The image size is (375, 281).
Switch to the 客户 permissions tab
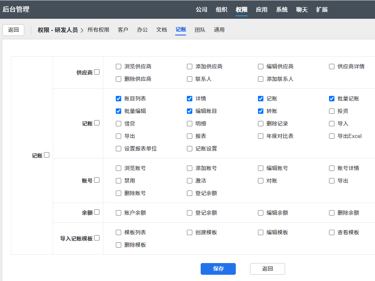click(123, 30)
